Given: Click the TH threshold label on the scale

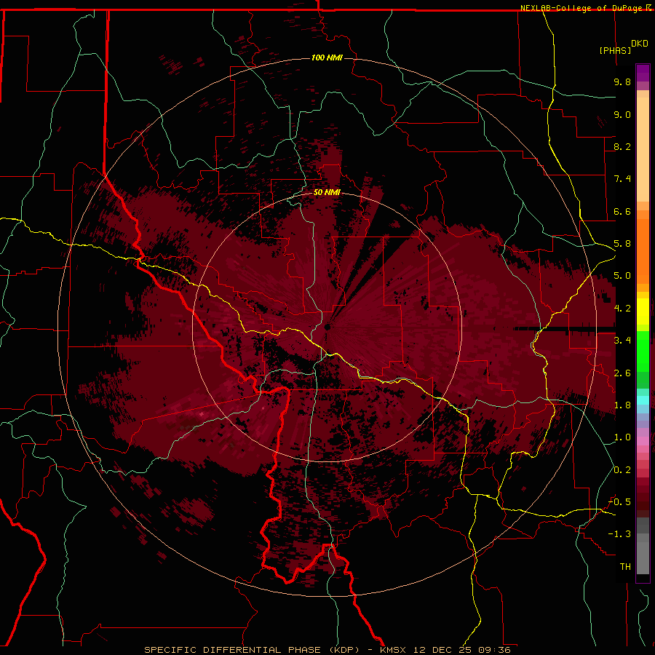Looking at the screenshot, I should (625, 567).
